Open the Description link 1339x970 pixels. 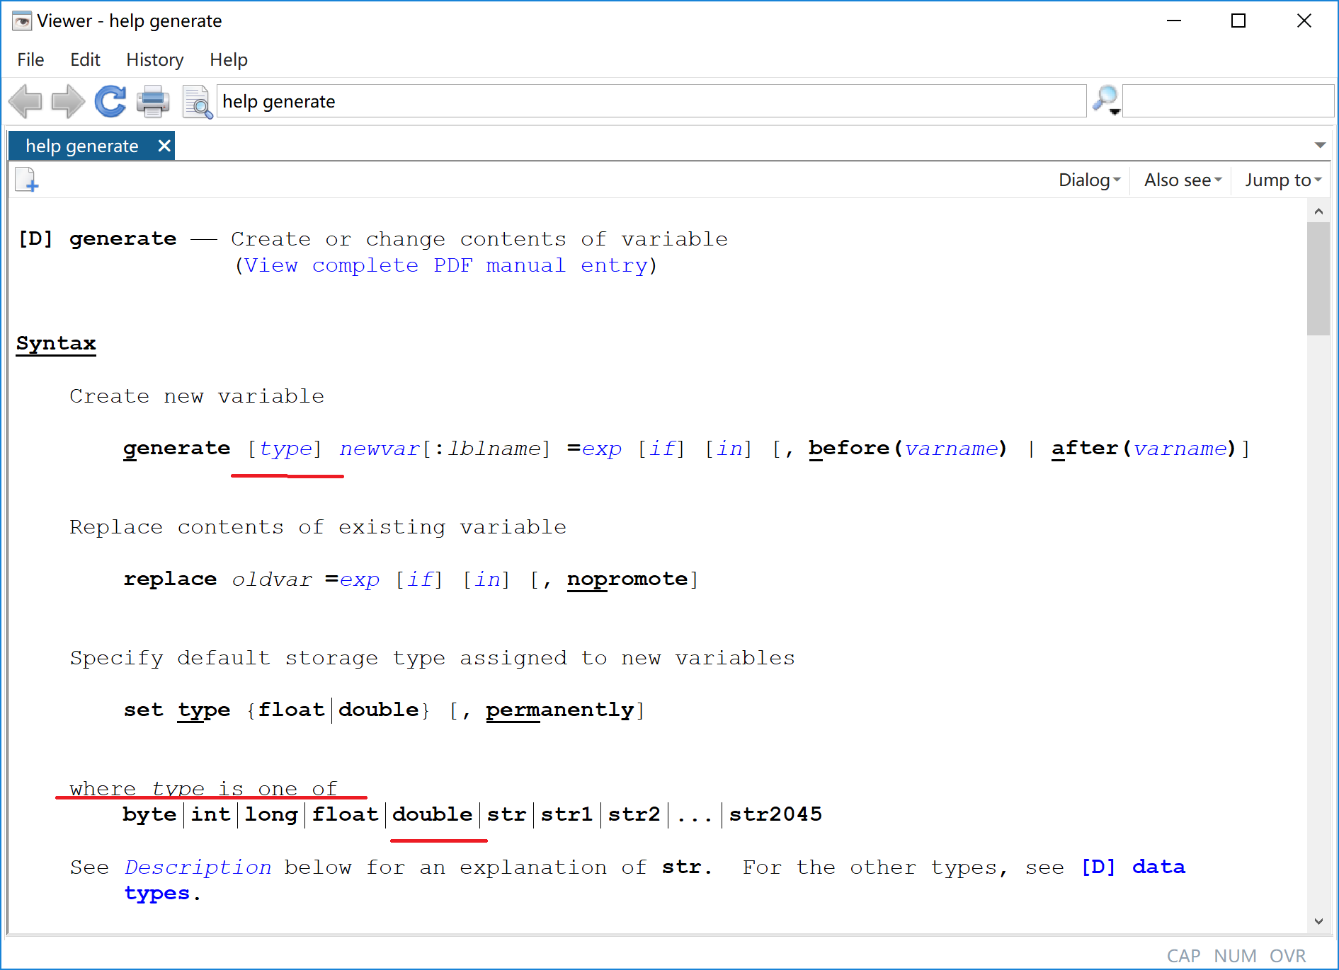198,867
